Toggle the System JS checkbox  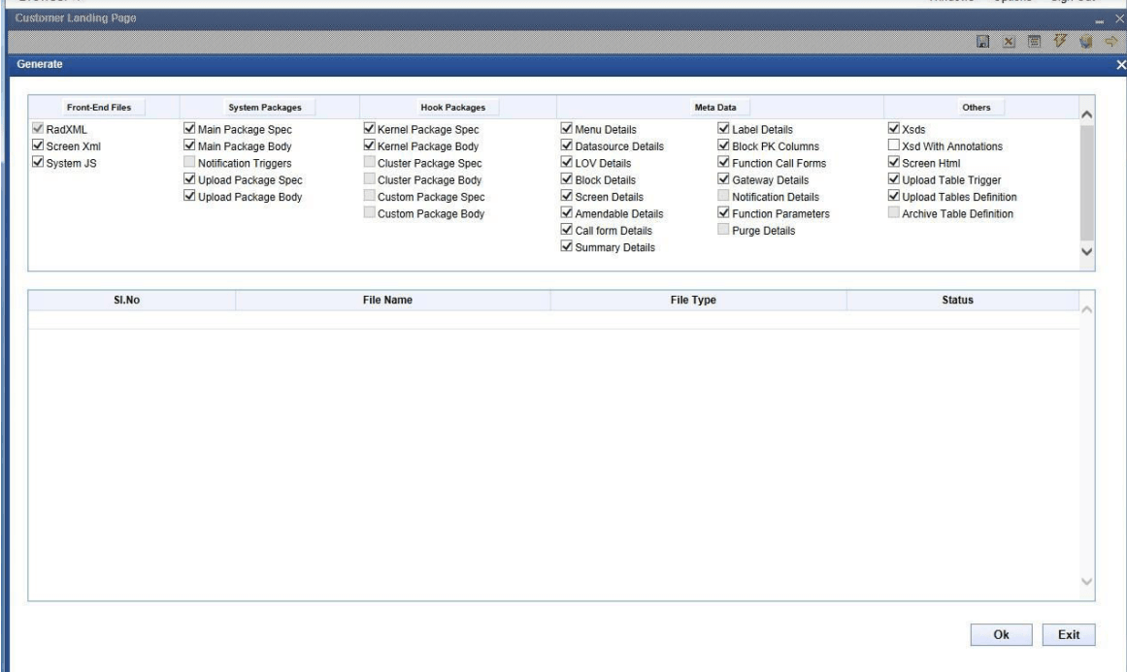tap(38, 162)
